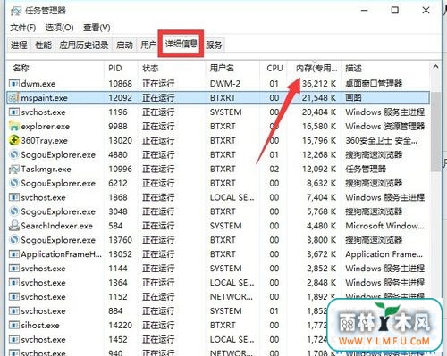447x356 pixels.
Task: Click icon of SogouExplorer.exe PID 6212
Action: 13,183
